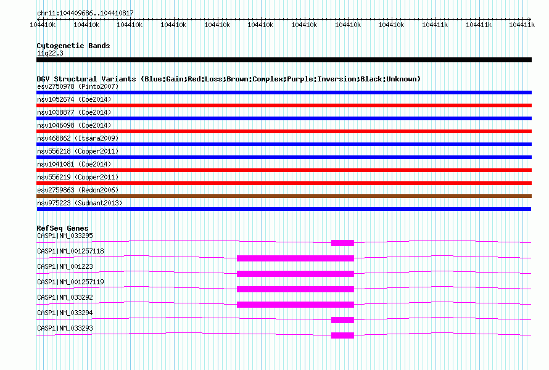Click the blue gain bar for nsv1038877
Viewport: 549px width, 370px height.
(x=284, y=118)
